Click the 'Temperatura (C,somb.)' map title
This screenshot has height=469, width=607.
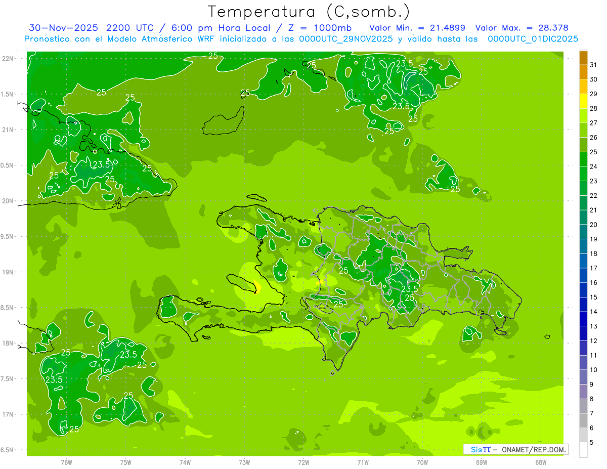pyautogui.click(x=309, y=12)
